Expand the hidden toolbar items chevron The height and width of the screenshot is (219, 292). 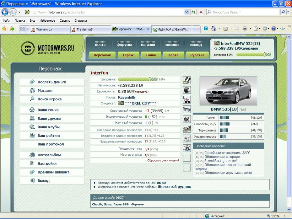[289, 26]
